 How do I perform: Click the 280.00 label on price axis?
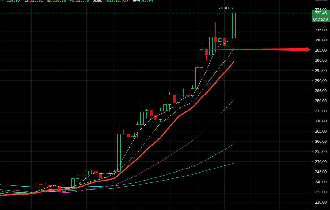tap(320, 101)
